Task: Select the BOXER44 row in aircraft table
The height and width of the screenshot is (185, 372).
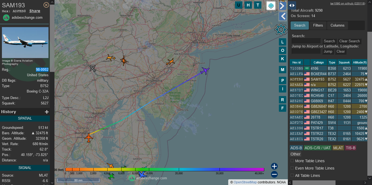Action: point(328,74)
